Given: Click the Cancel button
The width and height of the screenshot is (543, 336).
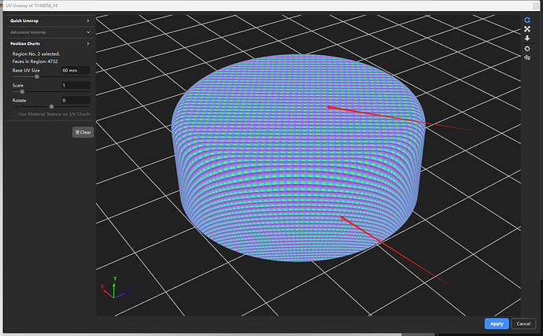Looking at the screenshot, I should 523,323.
